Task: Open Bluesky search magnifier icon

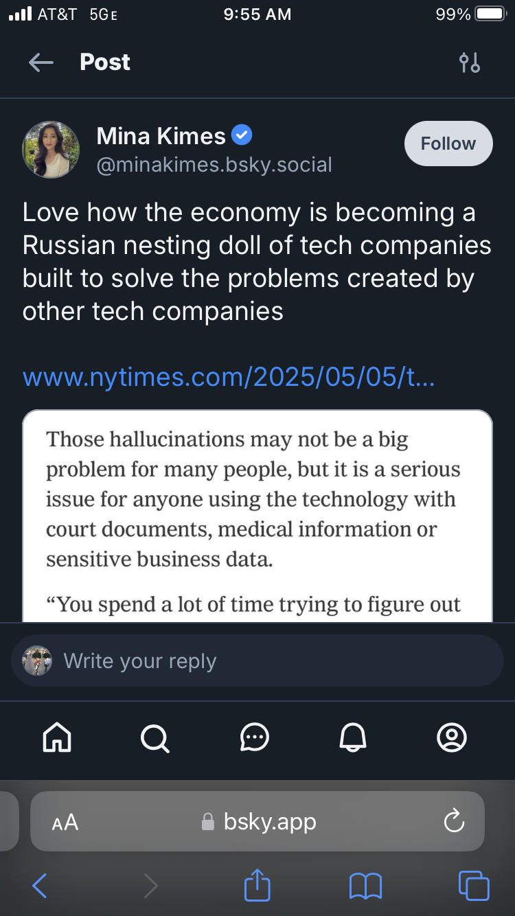Action: (x=155, y=738)
